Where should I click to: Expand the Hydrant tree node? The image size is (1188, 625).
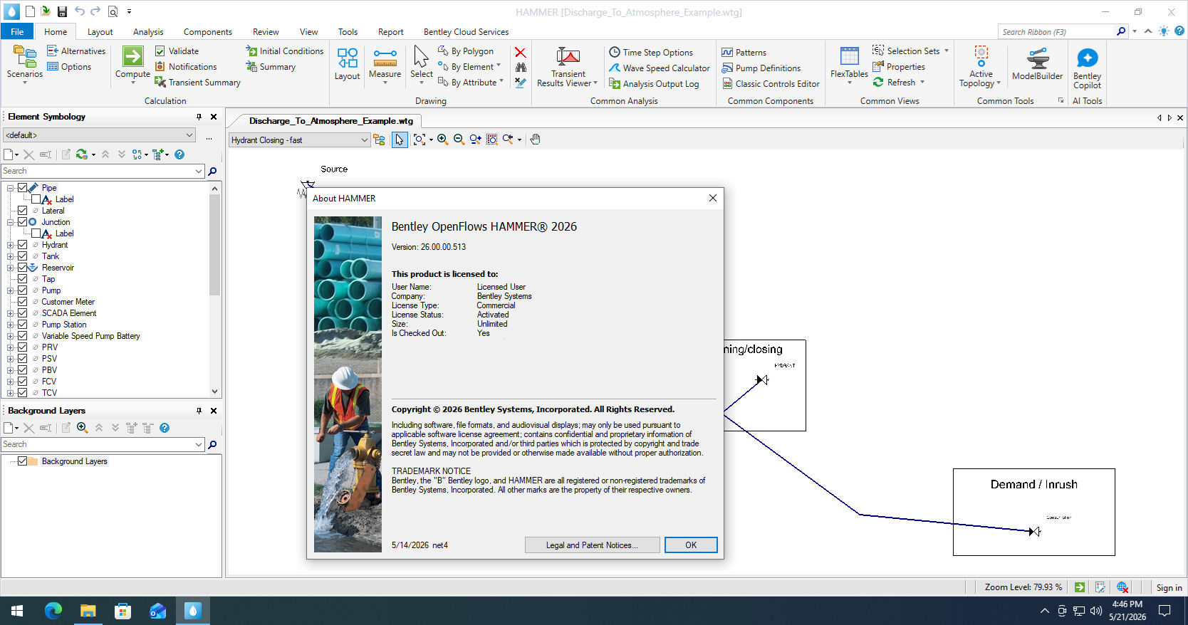[x=11, y=245]
